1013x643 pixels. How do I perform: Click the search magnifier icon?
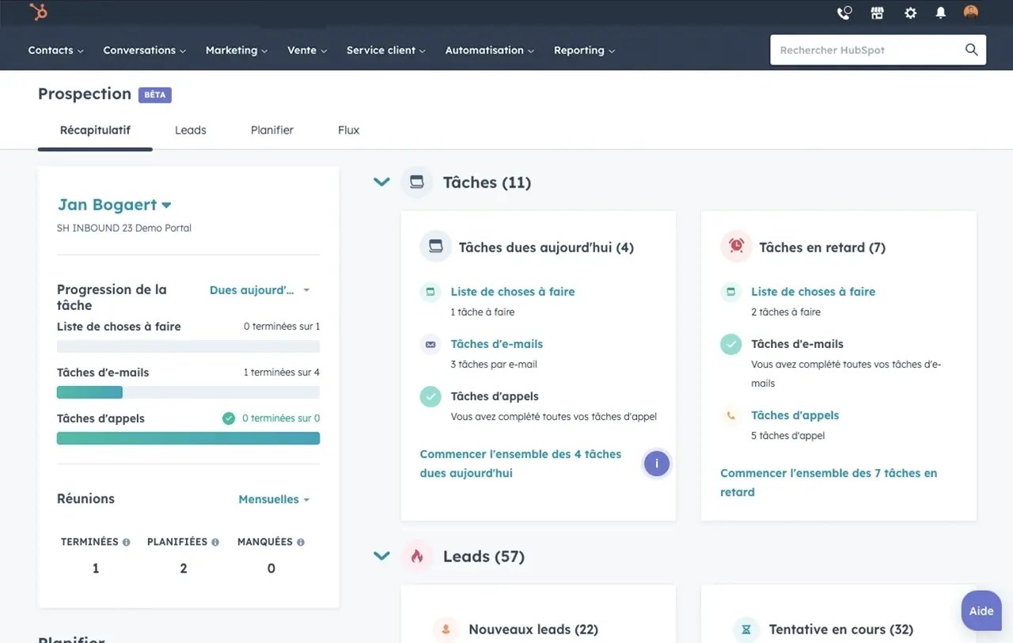pyautogui.click(x=972, y=50)
